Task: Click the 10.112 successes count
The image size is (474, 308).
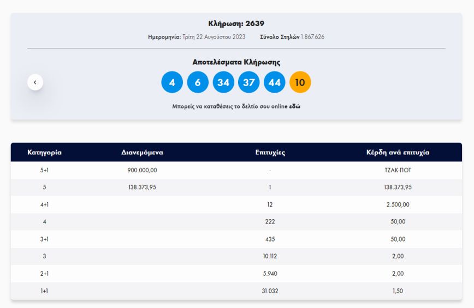Action: (x=270, y=256)
